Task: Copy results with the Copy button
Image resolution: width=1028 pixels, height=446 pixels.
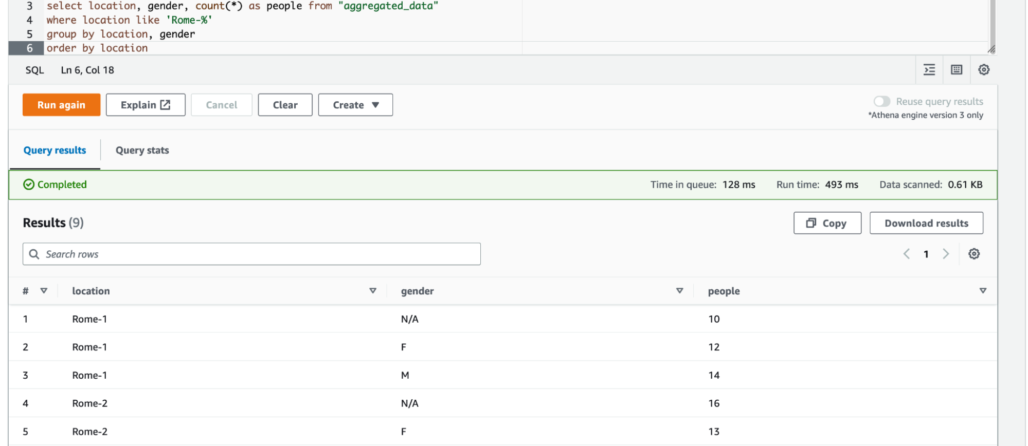Action: 827,223
